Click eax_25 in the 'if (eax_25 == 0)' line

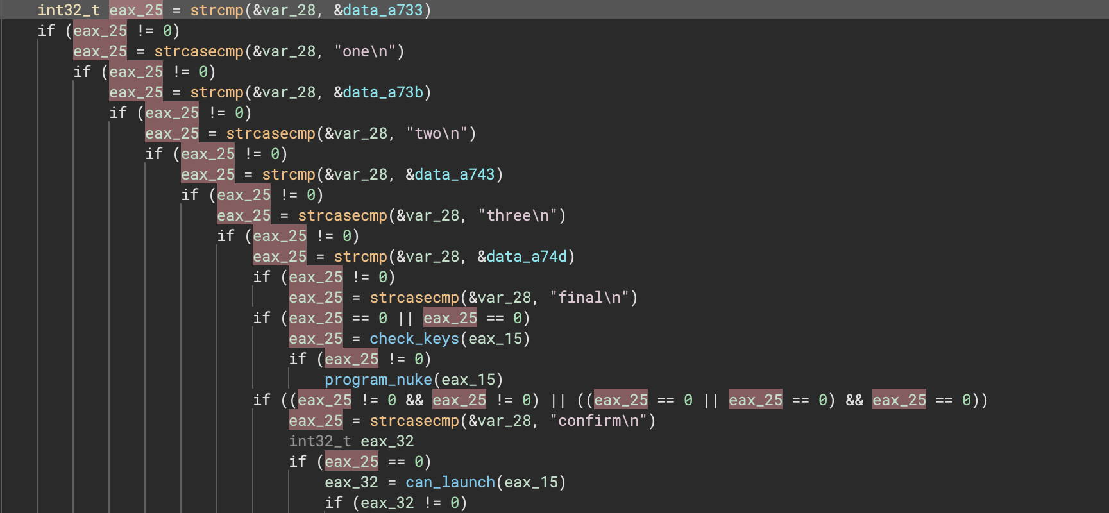[x=351, y=462]
